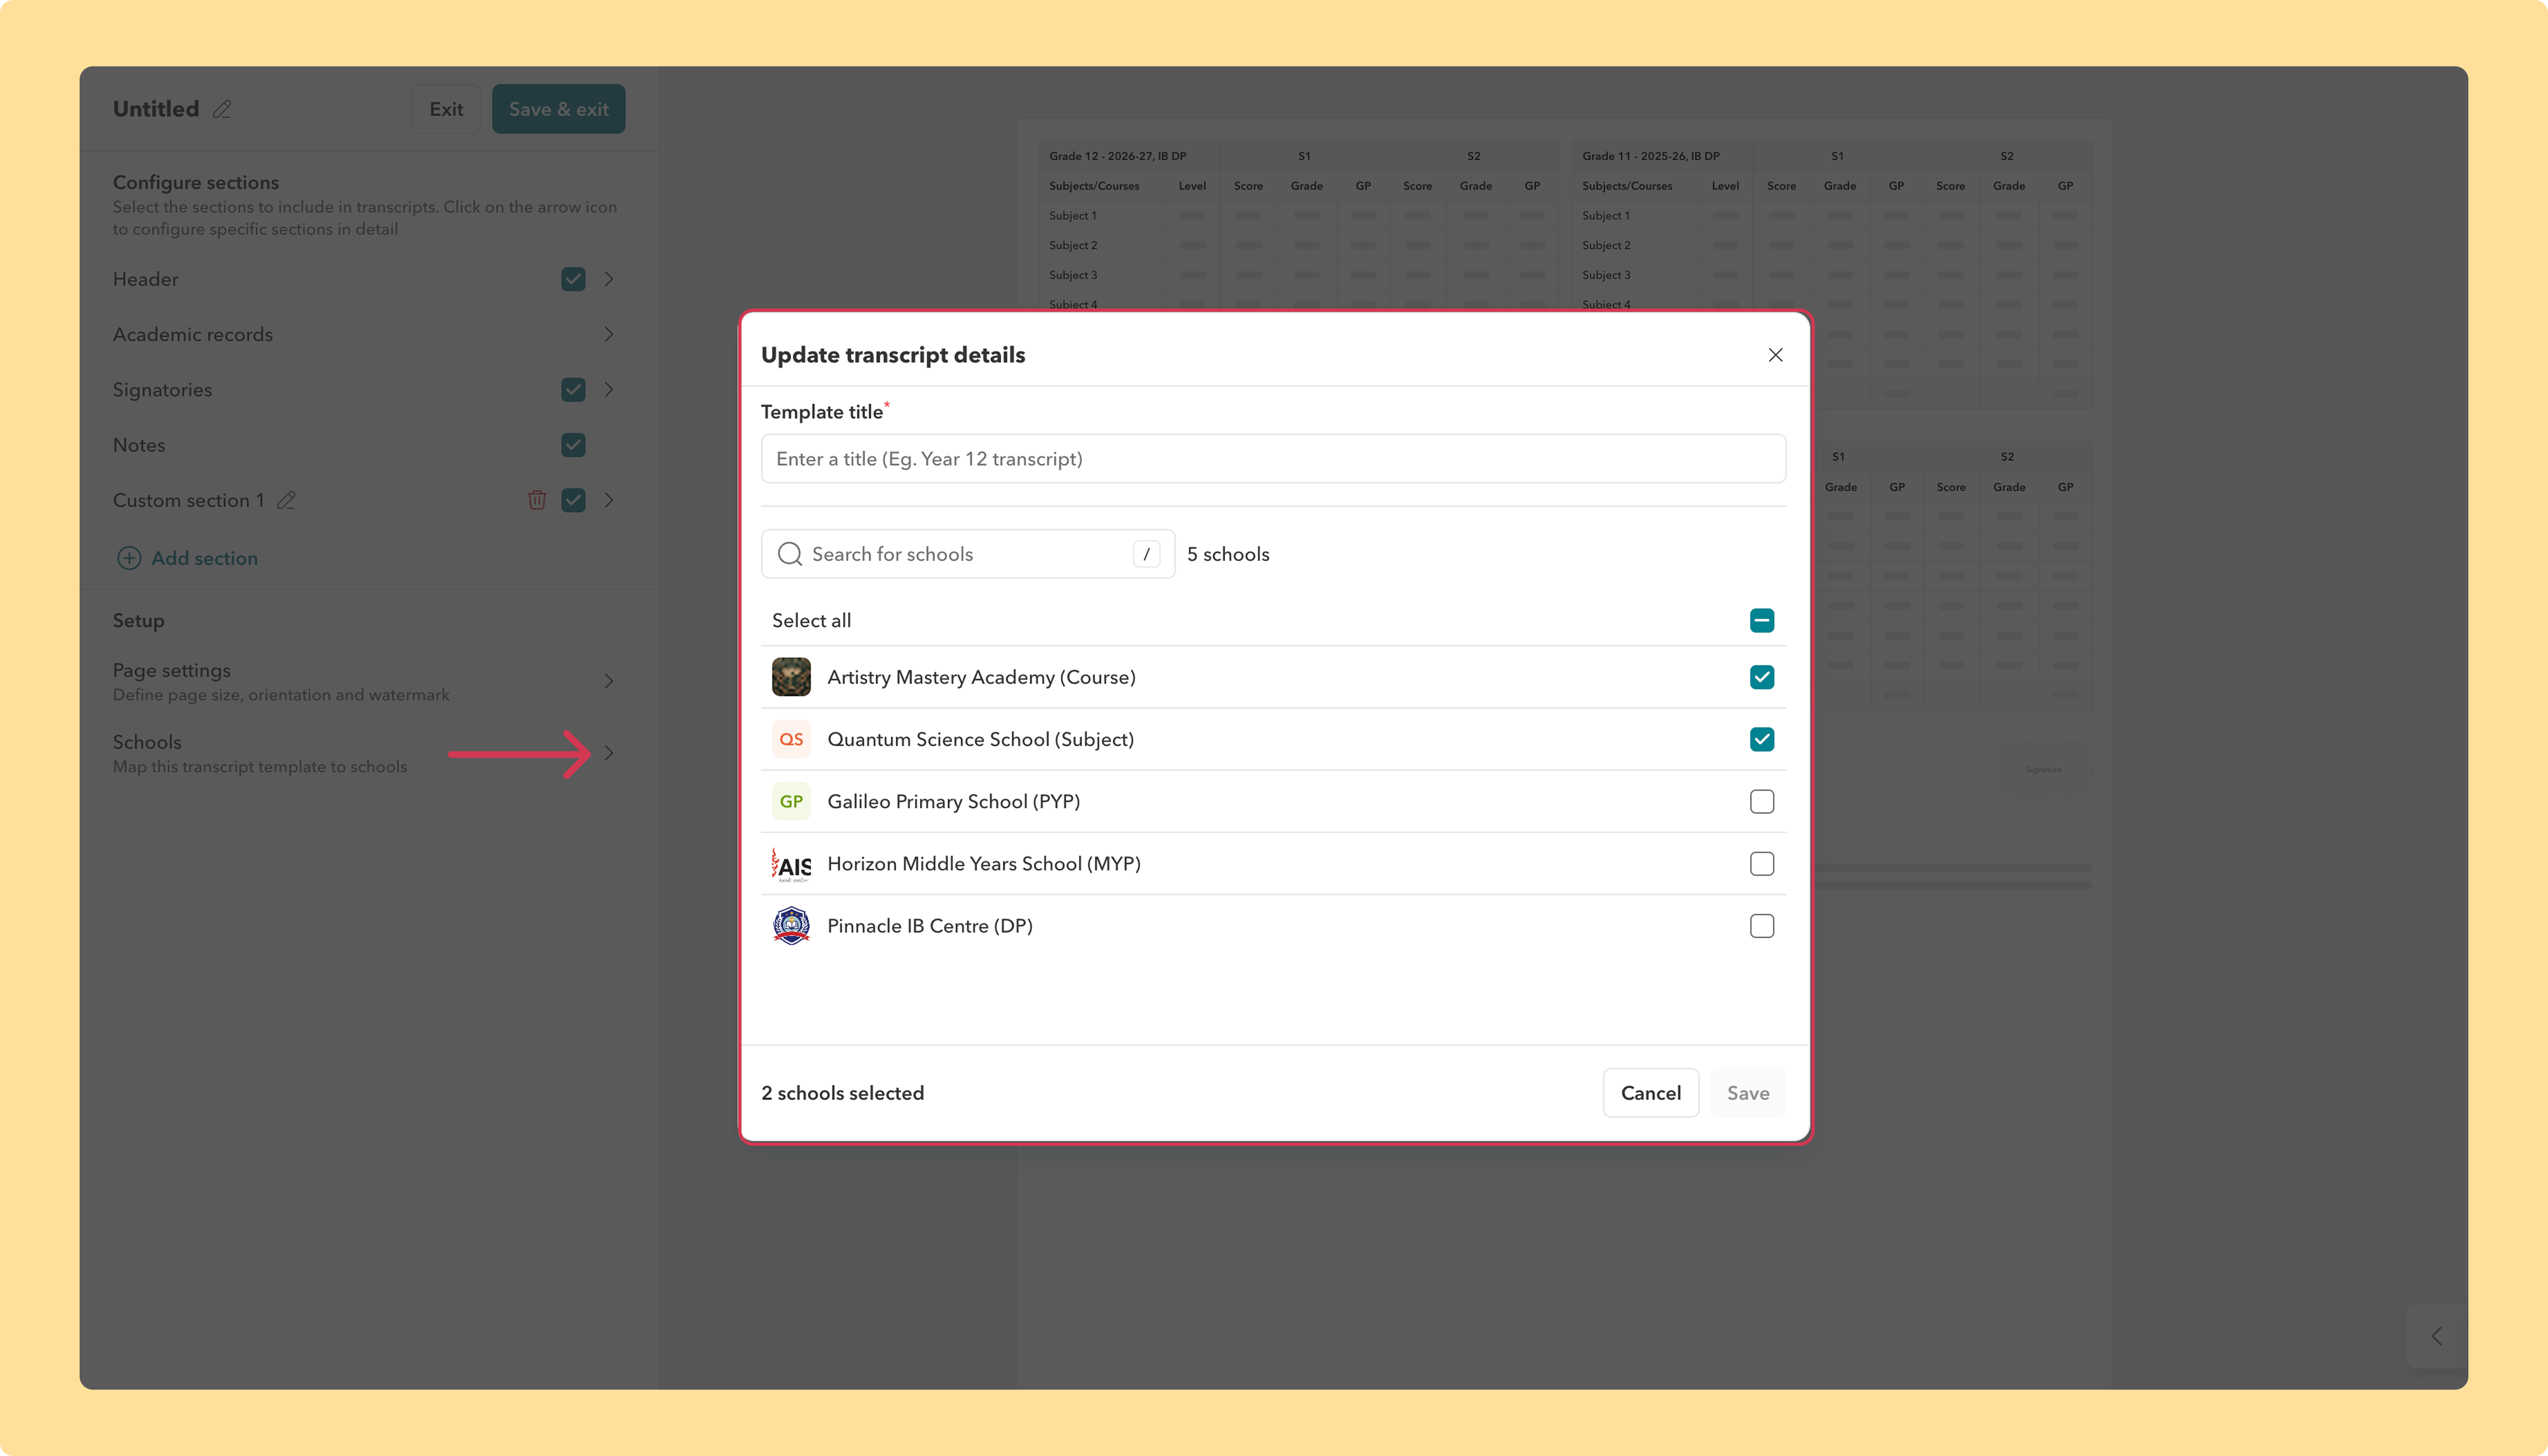
Task: Click the 2 schools selected status text
Action: pyautogui.click(x=843, y=1093)
